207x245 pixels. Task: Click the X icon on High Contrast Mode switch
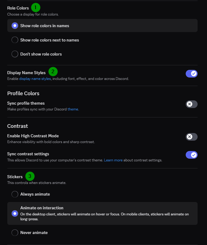pos(189,137)
